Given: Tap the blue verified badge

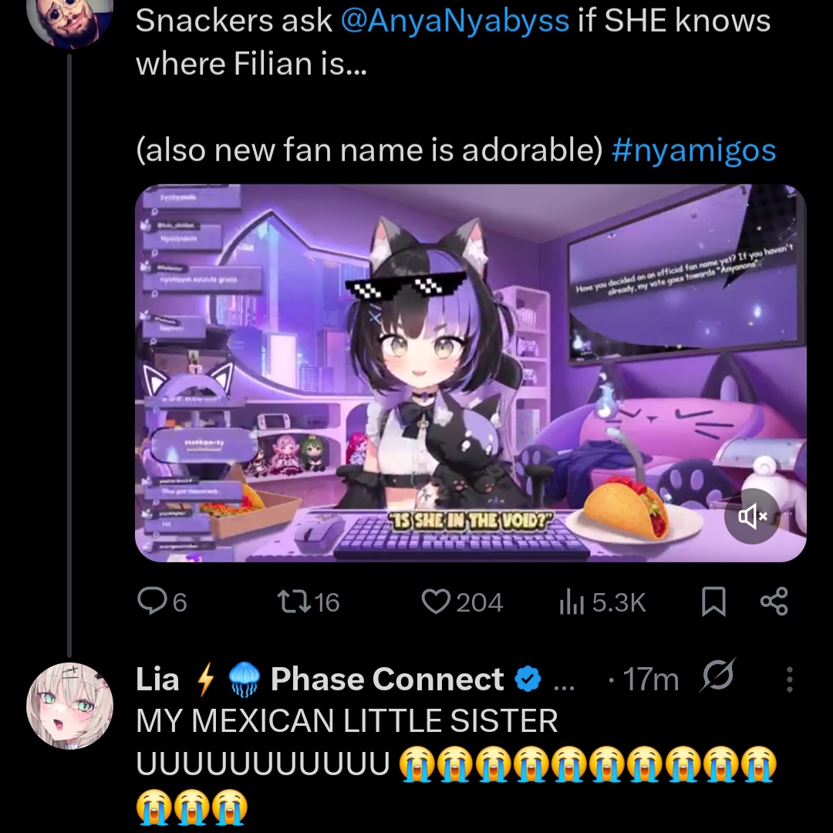Looking at the screenshot, I should [x=528, y=680].
